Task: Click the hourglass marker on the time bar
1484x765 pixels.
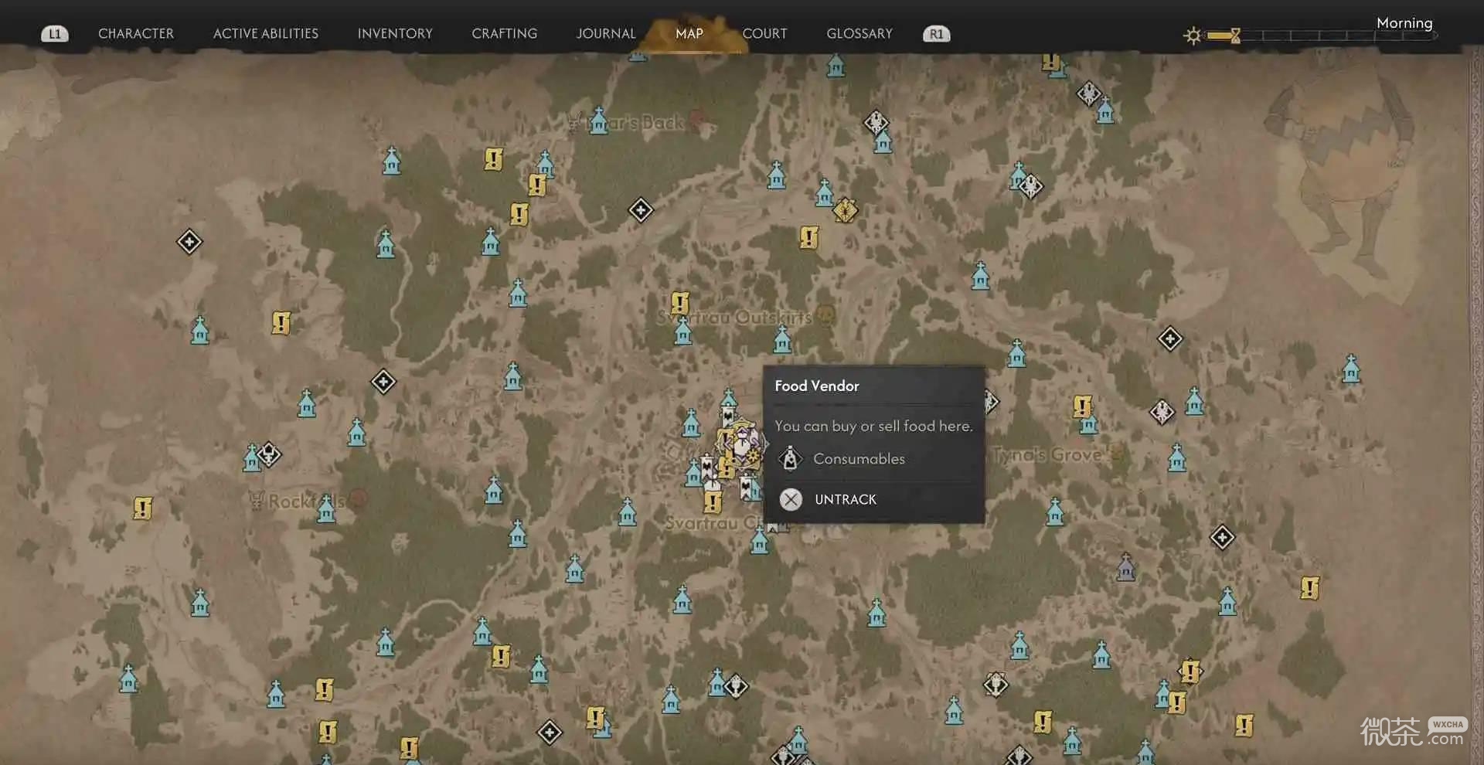Action: pyautogui.click(x=1235, y=36)
